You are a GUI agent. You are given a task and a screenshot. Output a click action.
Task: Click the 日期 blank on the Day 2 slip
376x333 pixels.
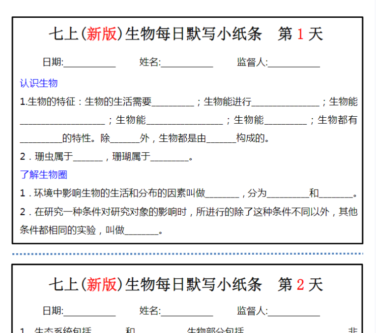[x=89, y=311]
